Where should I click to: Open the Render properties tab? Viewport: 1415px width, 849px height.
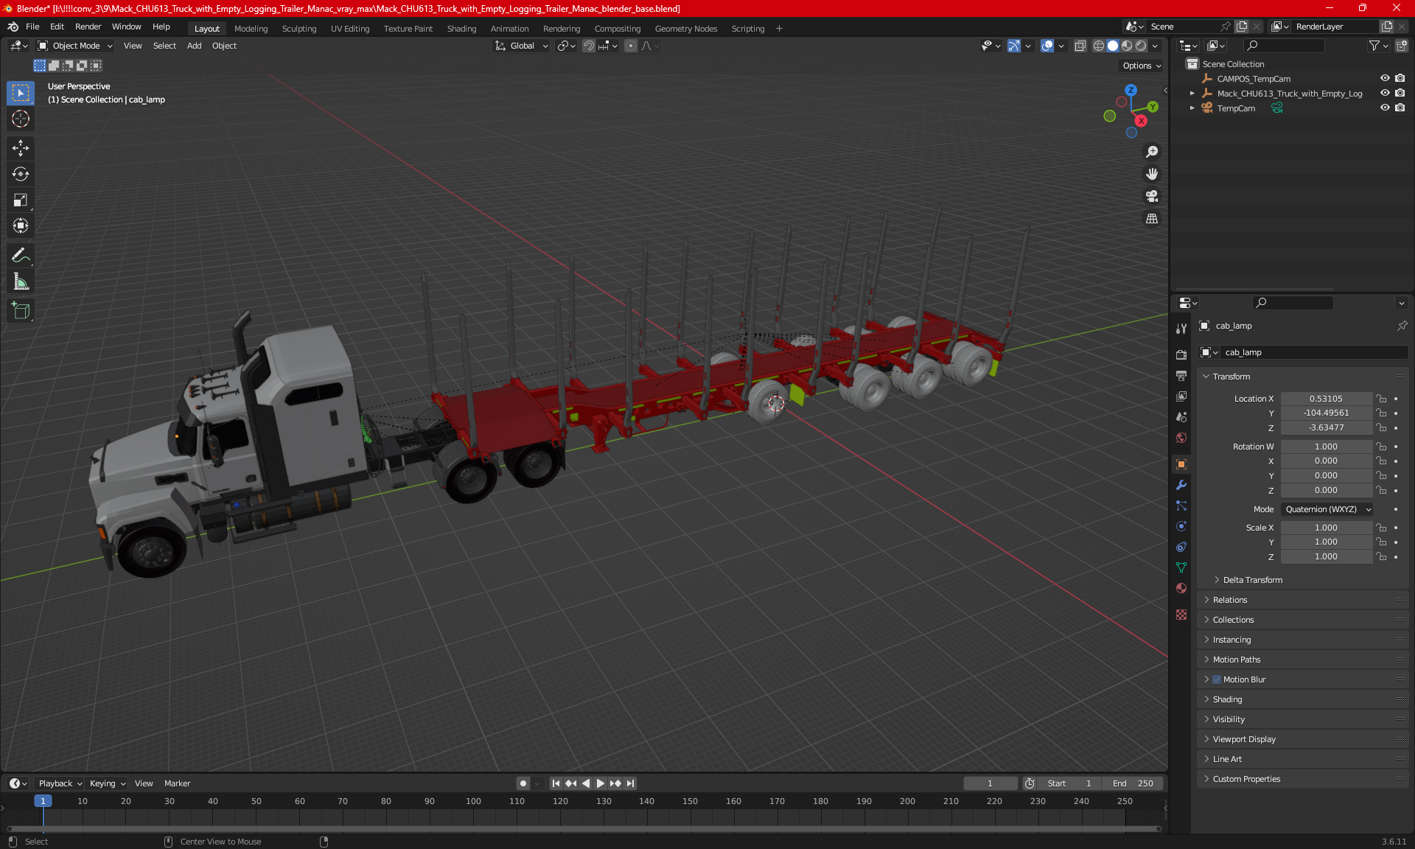coord(1181,354)
